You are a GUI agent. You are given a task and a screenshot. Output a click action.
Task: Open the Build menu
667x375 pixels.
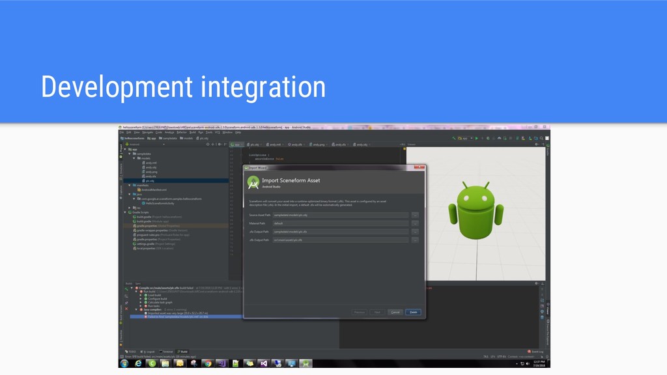click(193, 132)
